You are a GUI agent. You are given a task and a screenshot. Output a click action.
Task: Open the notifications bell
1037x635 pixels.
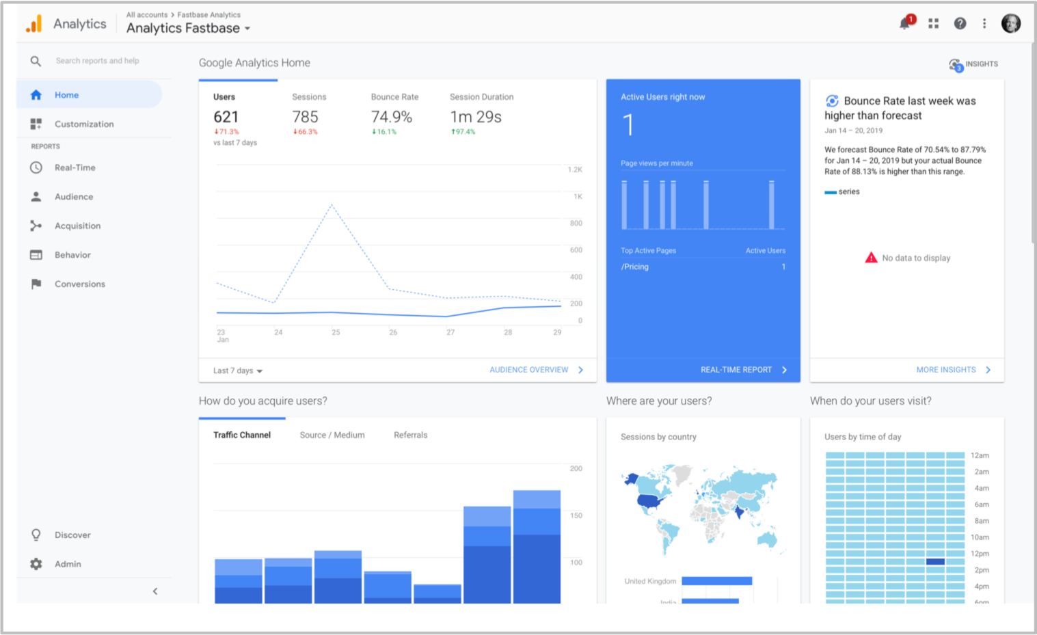[905, 23]
